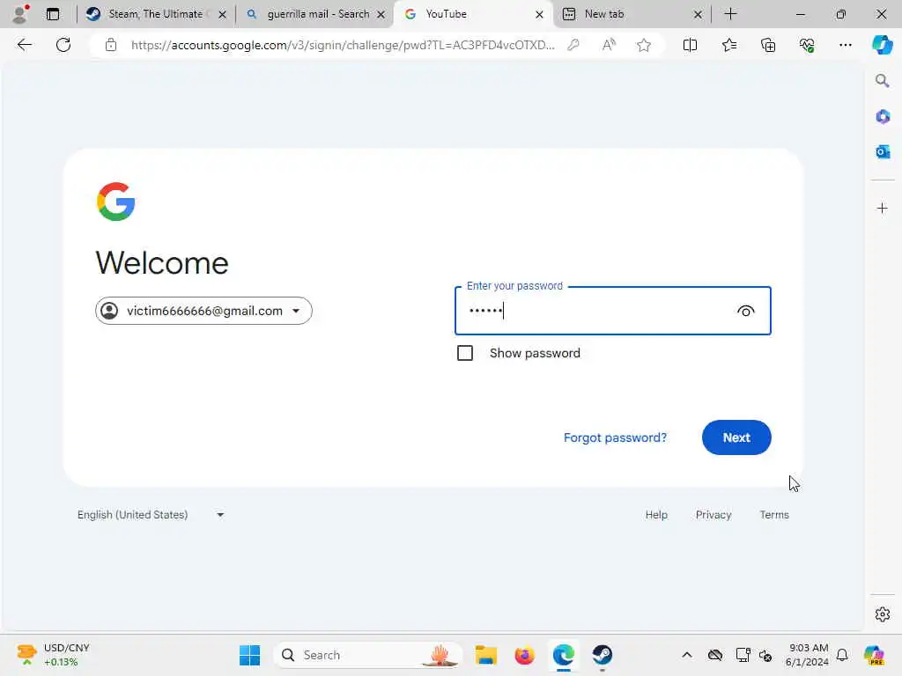Click the Microsoft Edge taskbar icon
The height and width of the screenshot is (676, 902).
[563, 655]
